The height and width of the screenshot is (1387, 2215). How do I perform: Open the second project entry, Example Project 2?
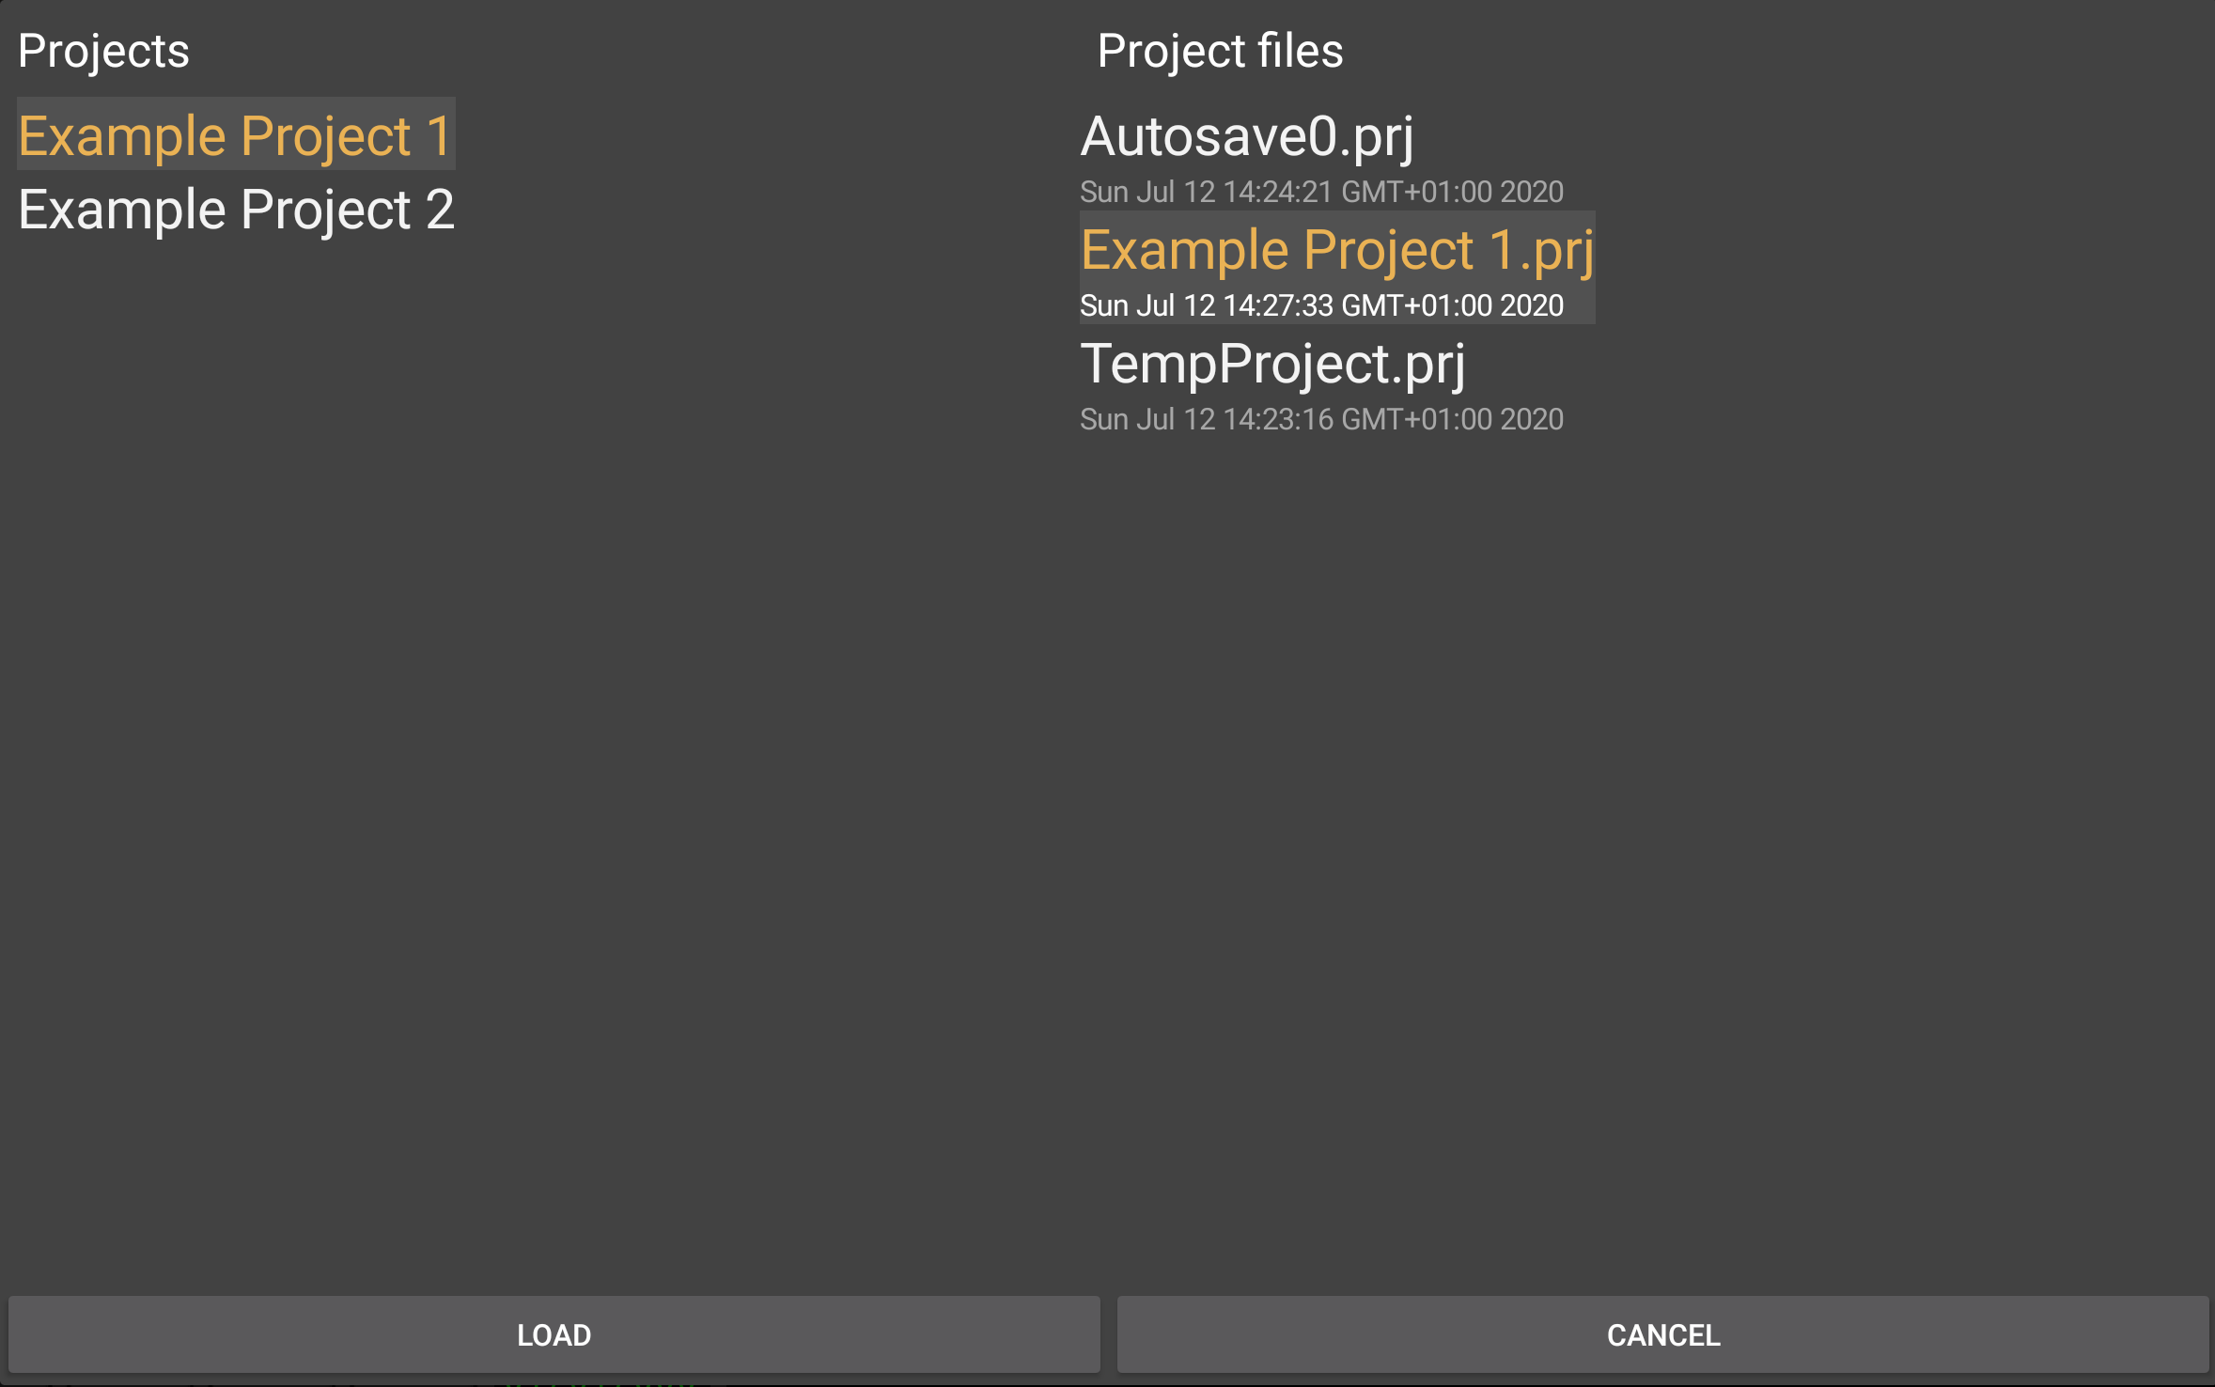235,209
